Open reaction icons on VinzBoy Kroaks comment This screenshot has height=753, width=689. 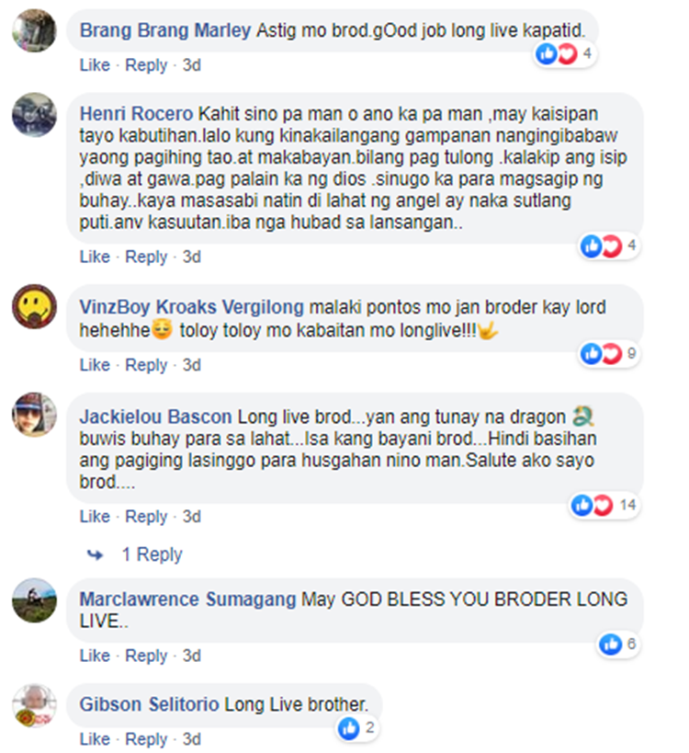[x=602, y=354]
